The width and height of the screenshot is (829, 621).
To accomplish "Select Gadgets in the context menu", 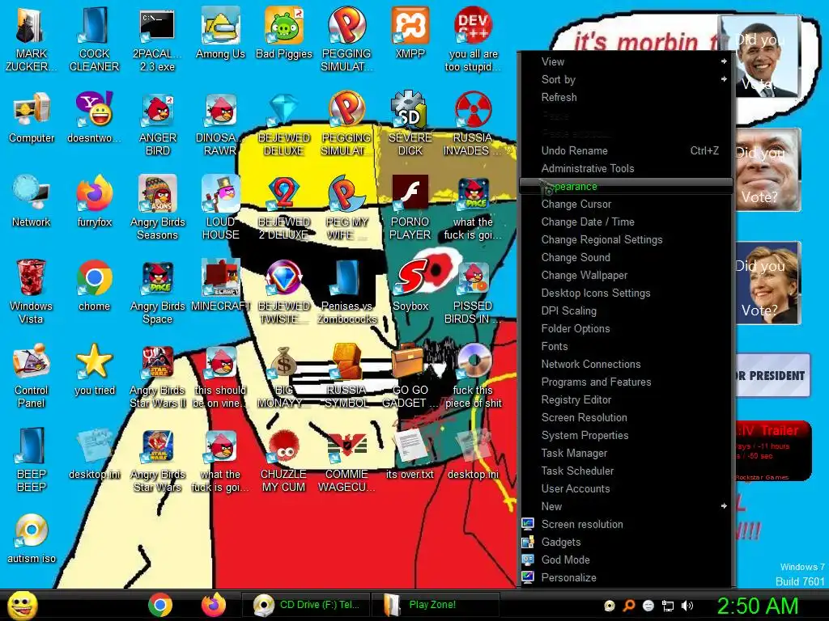I will tap(627, 542).
